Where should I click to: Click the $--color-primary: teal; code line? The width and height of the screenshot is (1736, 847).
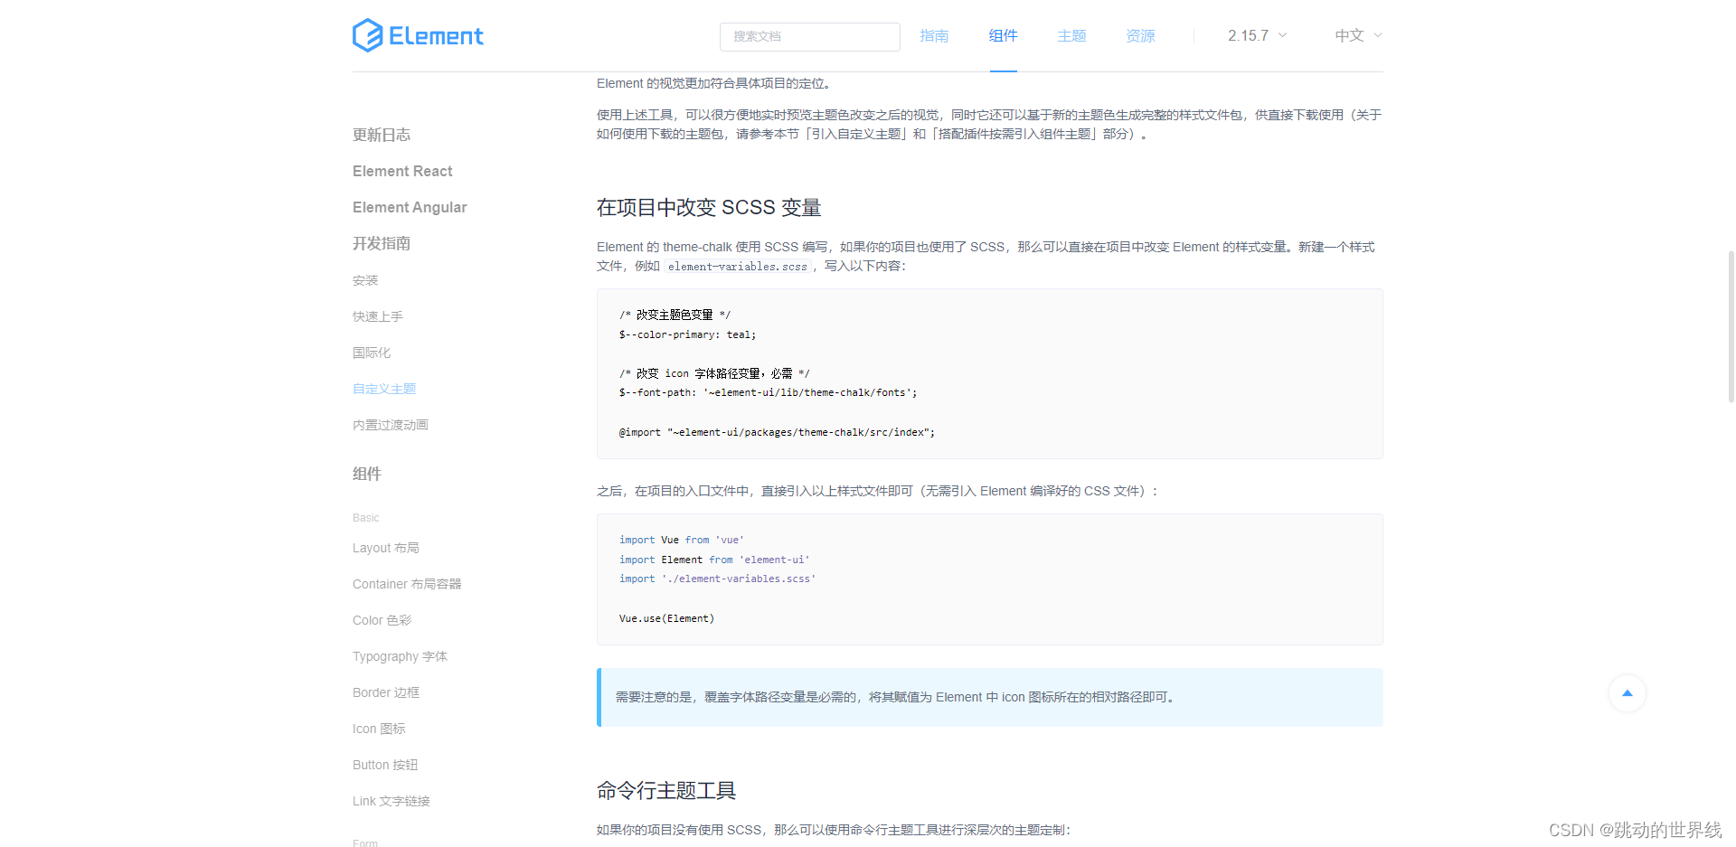[688, 334]
